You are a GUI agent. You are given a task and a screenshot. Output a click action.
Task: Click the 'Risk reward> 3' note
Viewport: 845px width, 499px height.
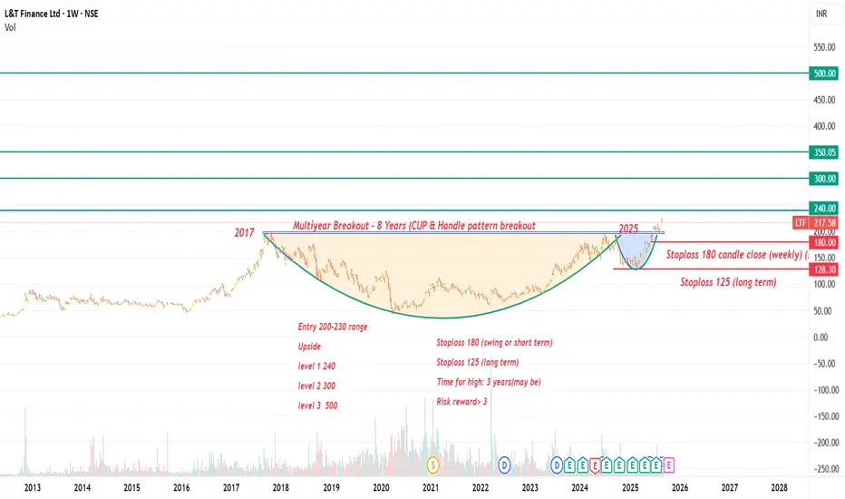pyautogui.click(x=461, y=401)
